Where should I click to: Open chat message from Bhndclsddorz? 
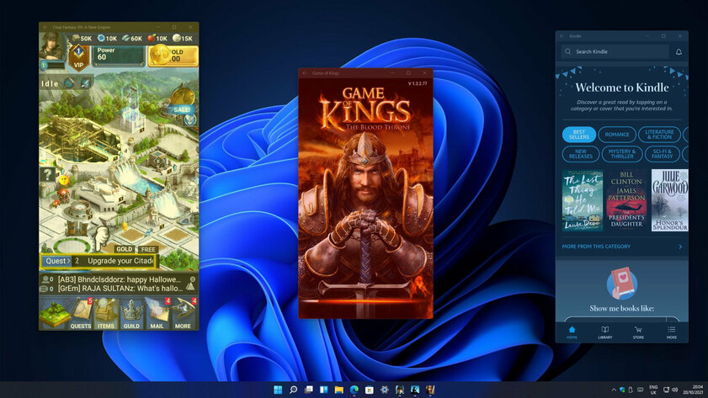coord(119,279)
